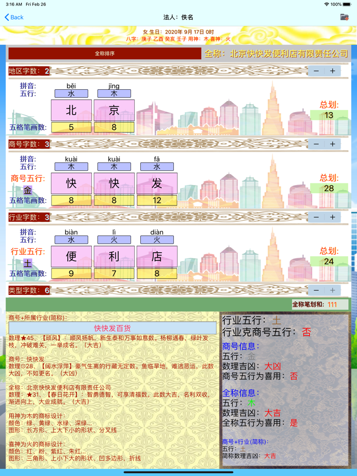Select the 利 character box

[114, 256]
